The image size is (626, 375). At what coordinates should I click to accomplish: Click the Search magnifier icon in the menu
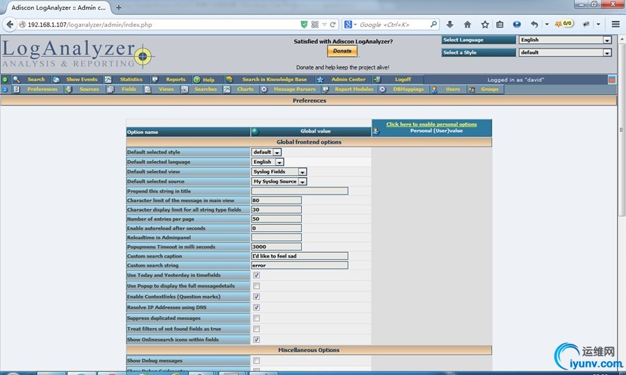(17, 80)
